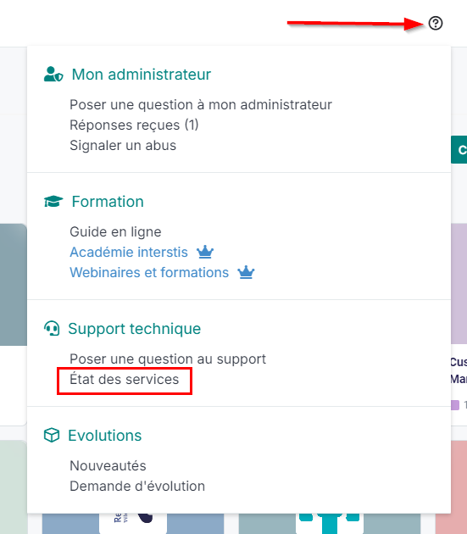
Task: Open the Webinaires et formations link
Action: point(149,272)
